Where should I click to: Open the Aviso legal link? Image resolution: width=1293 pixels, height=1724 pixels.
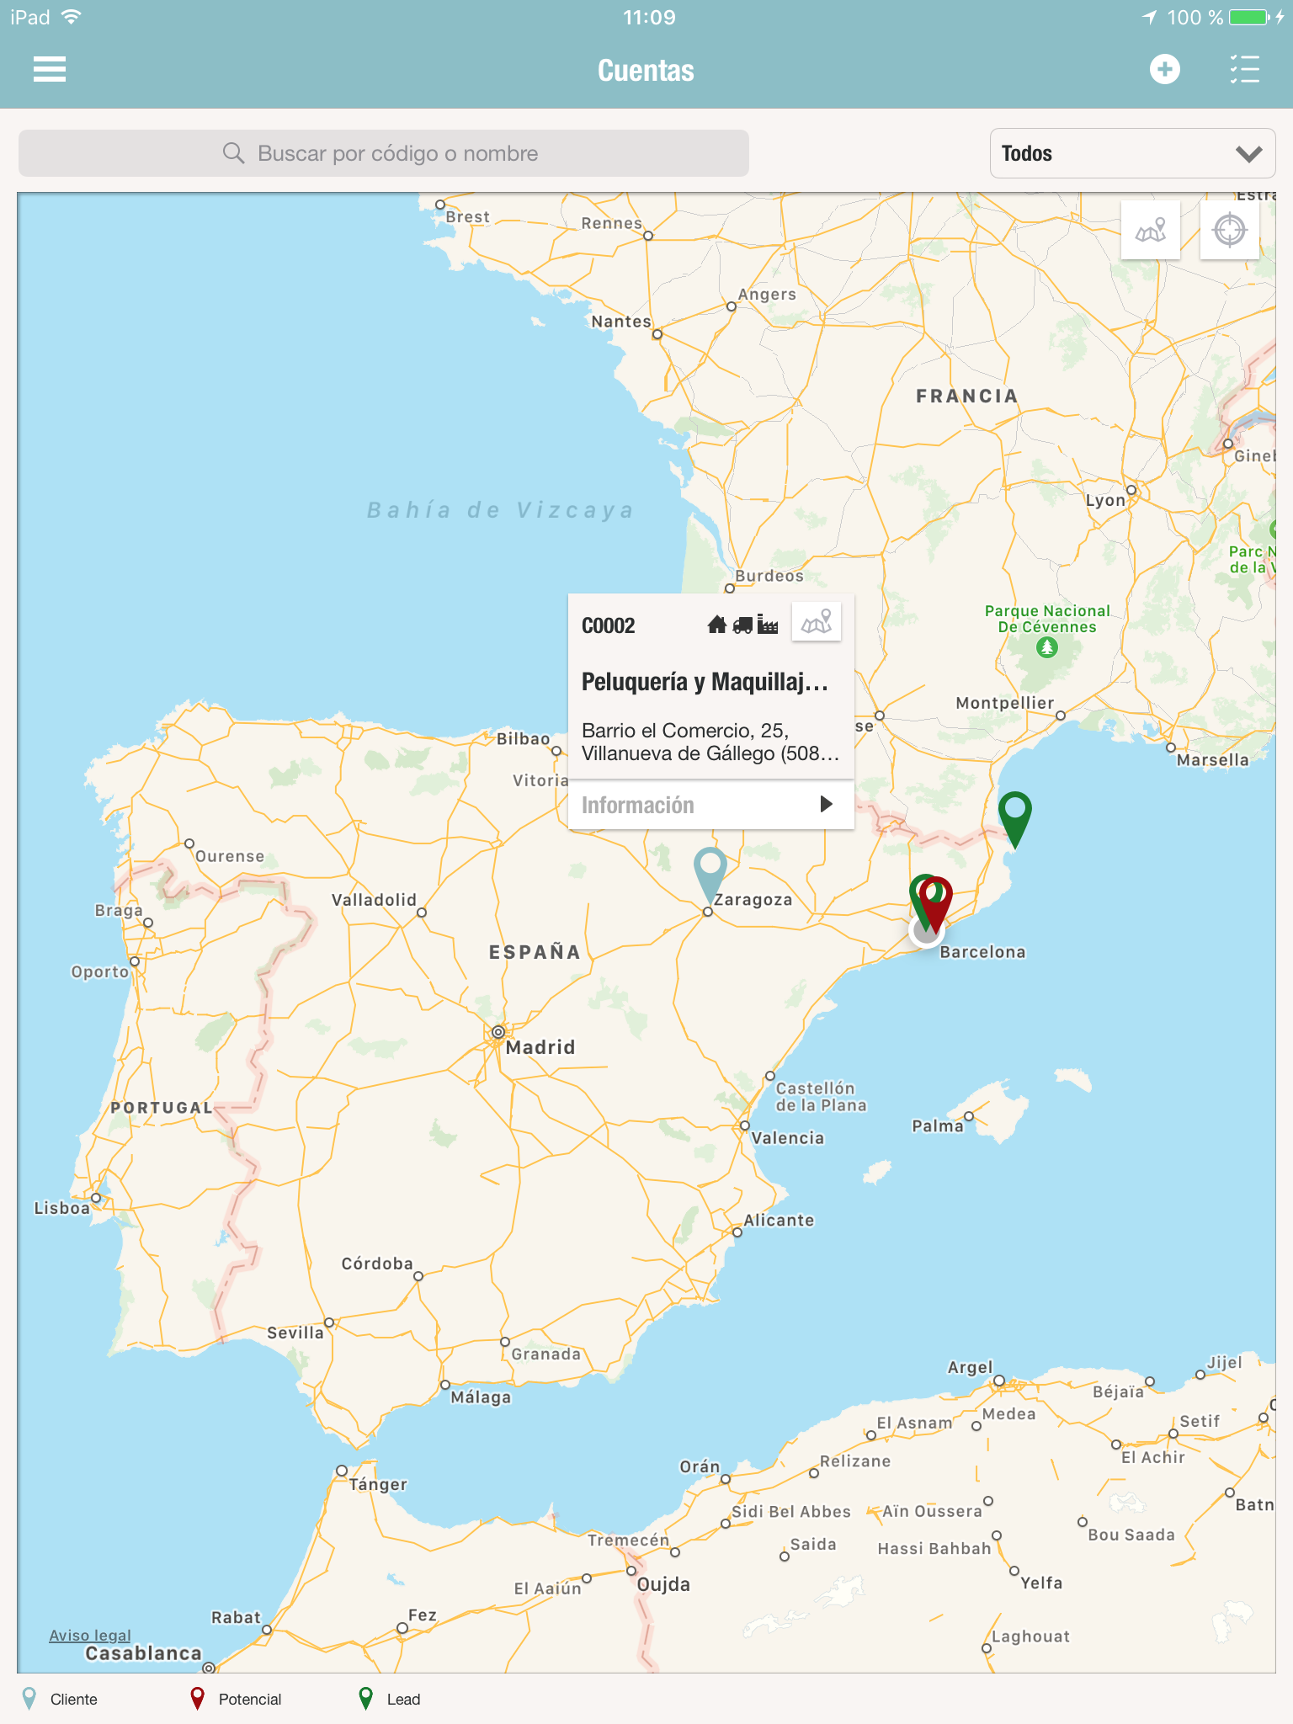[x=90, y=1635]
